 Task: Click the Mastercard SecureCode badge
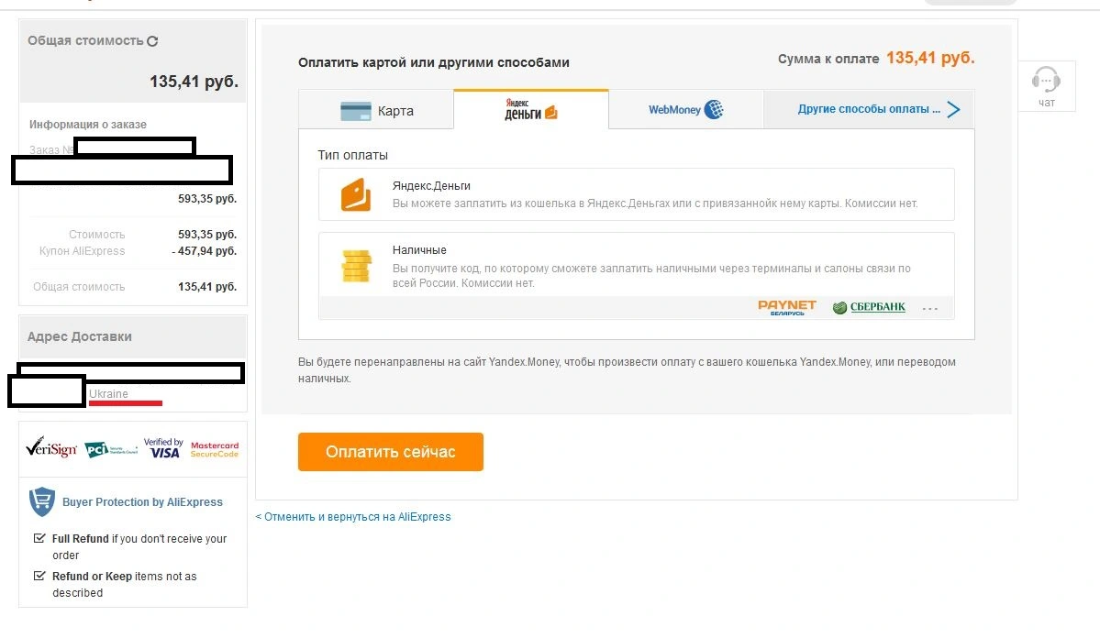(x=215, y=449)
